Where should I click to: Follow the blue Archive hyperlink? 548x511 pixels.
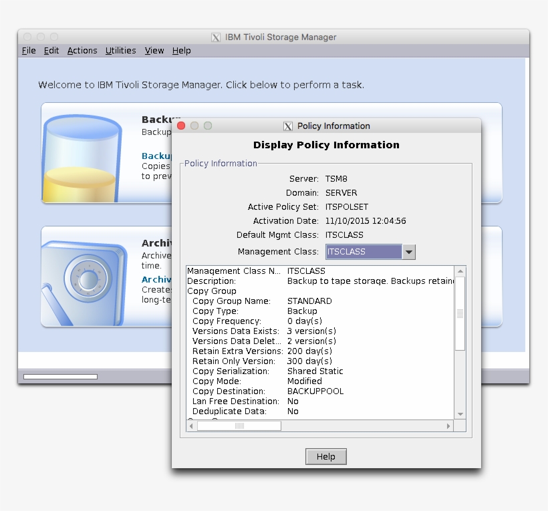click(156, 279)
